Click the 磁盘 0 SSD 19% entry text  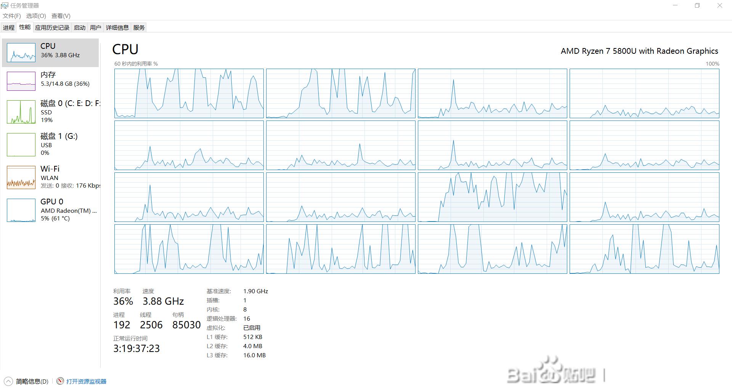click(x=71, y=111)
